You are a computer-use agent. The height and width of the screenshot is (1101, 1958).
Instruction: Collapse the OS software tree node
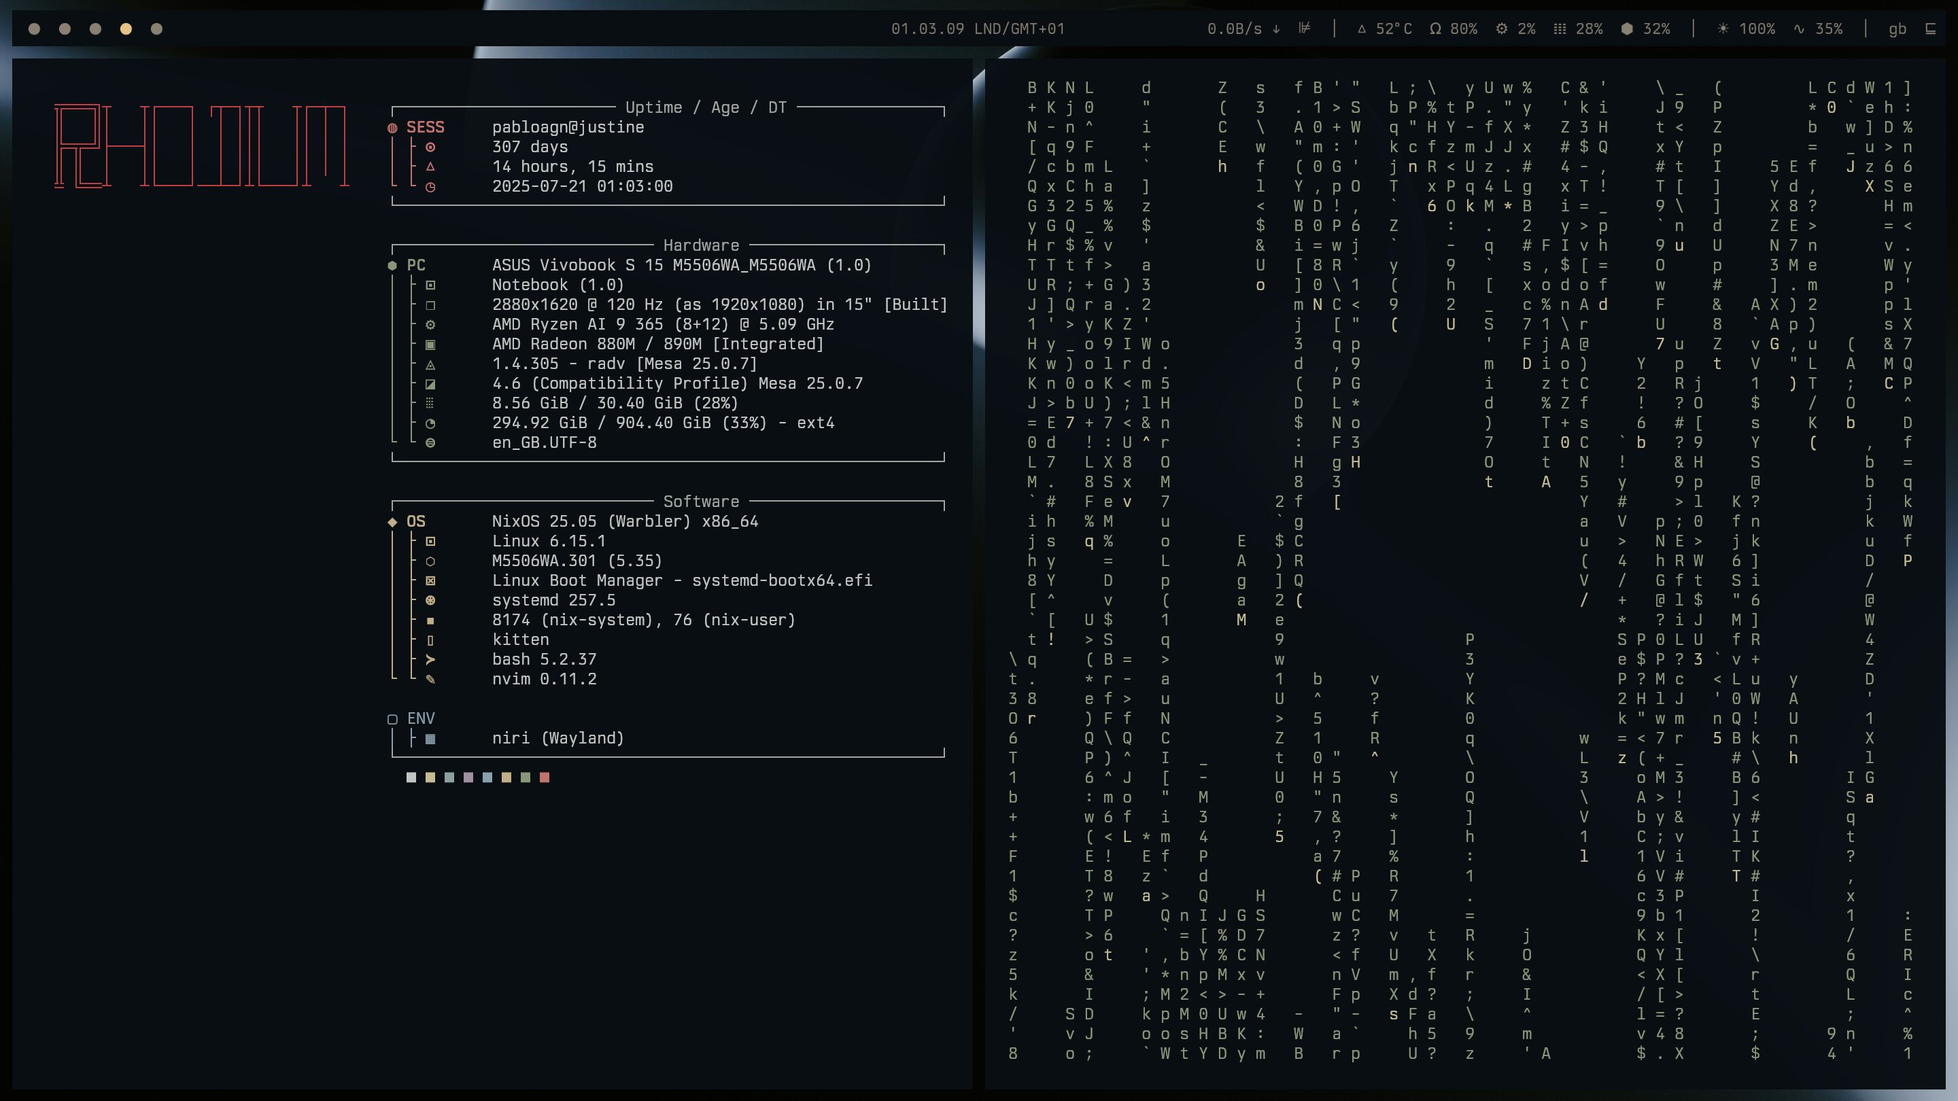(392, 521)
